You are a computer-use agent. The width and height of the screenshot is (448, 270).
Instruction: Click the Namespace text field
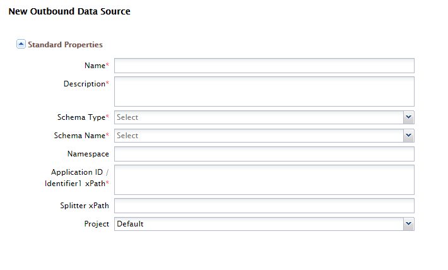(264, 154)
